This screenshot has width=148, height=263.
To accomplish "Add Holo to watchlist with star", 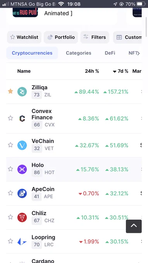I will [10, 169].
